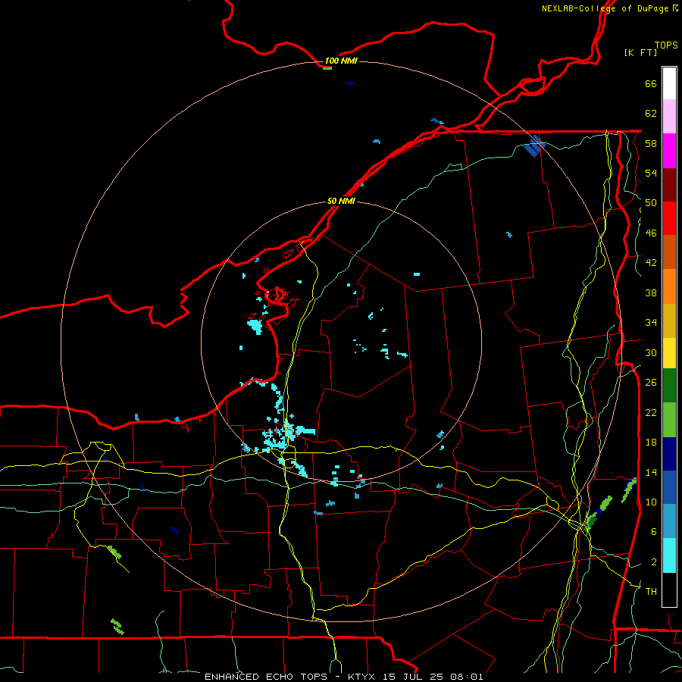Click the 38 scale number
The height and width of the screenshot is (682, 682).
[x=651, y=293]
